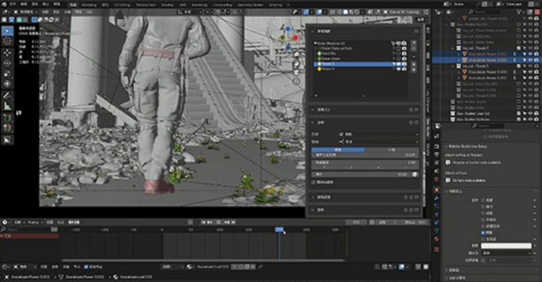Select the Measure tool
Viewport: 542px width, 282px height.
pos(8,106)
